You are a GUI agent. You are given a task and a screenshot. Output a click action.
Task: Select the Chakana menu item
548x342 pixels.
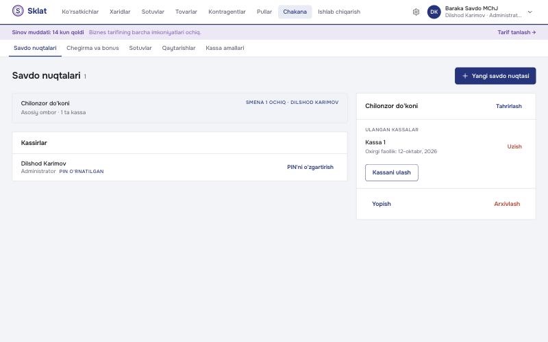click(295, 12)
